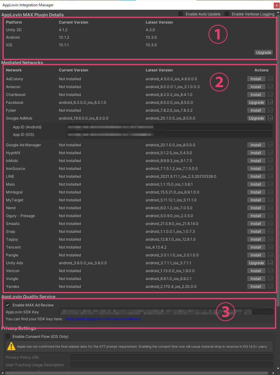Upgrade the Unity Ads adapter

tap(256, 263)
